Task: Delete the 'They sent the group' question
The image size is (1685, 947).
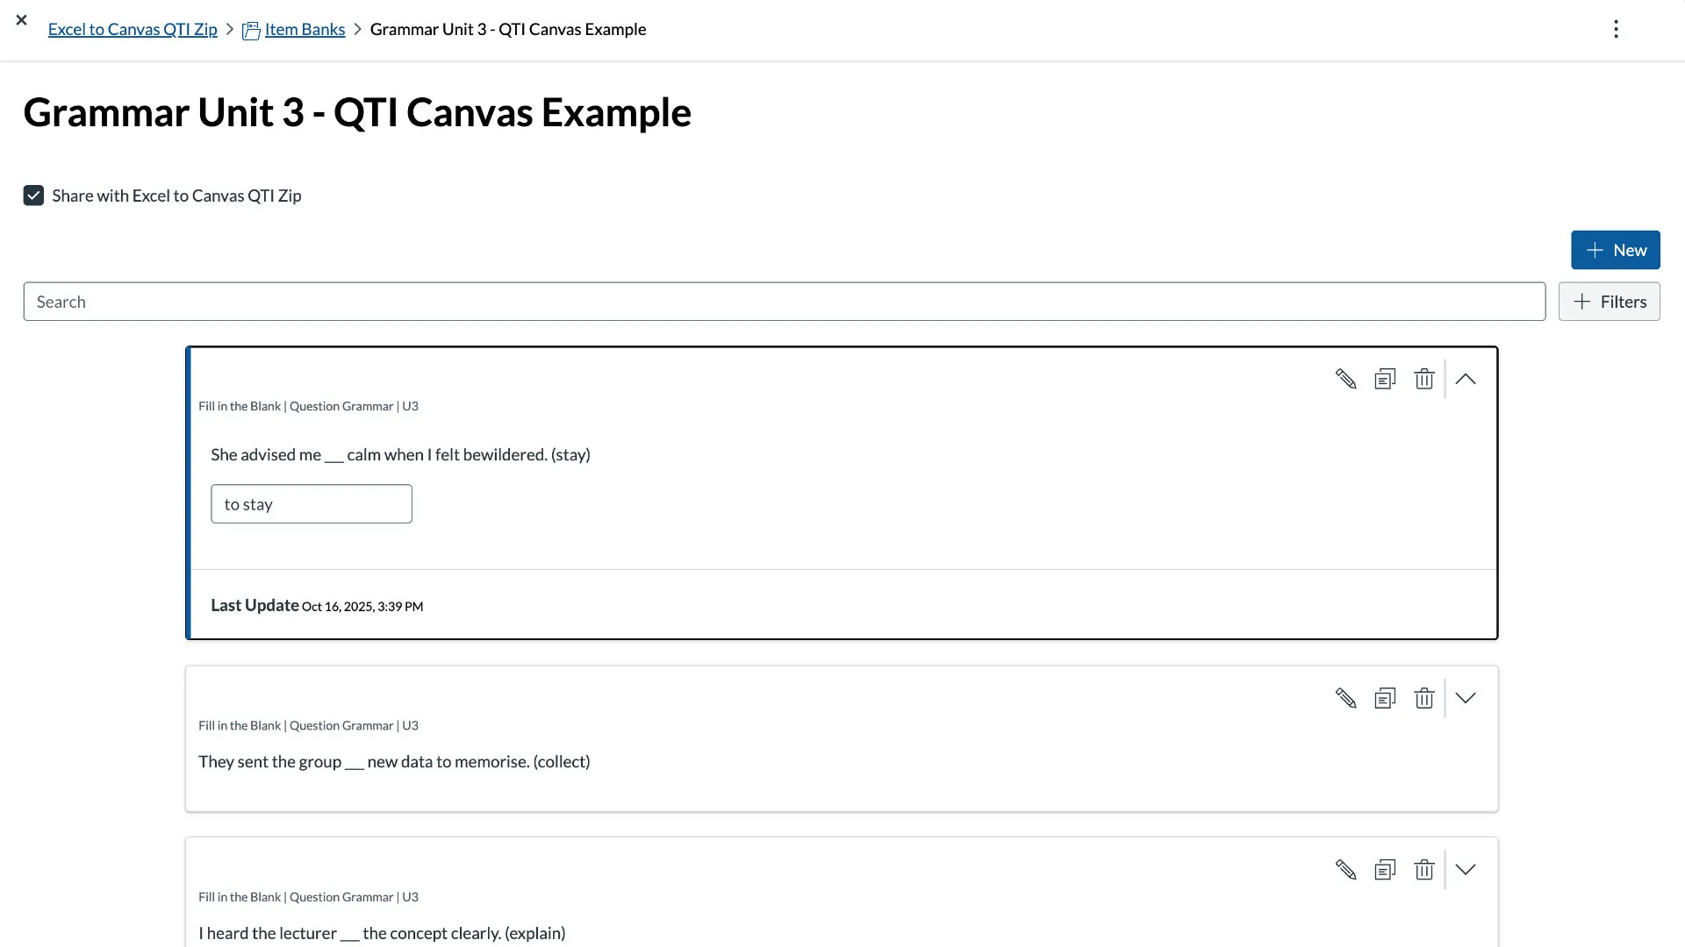Action: (1423, 698)
